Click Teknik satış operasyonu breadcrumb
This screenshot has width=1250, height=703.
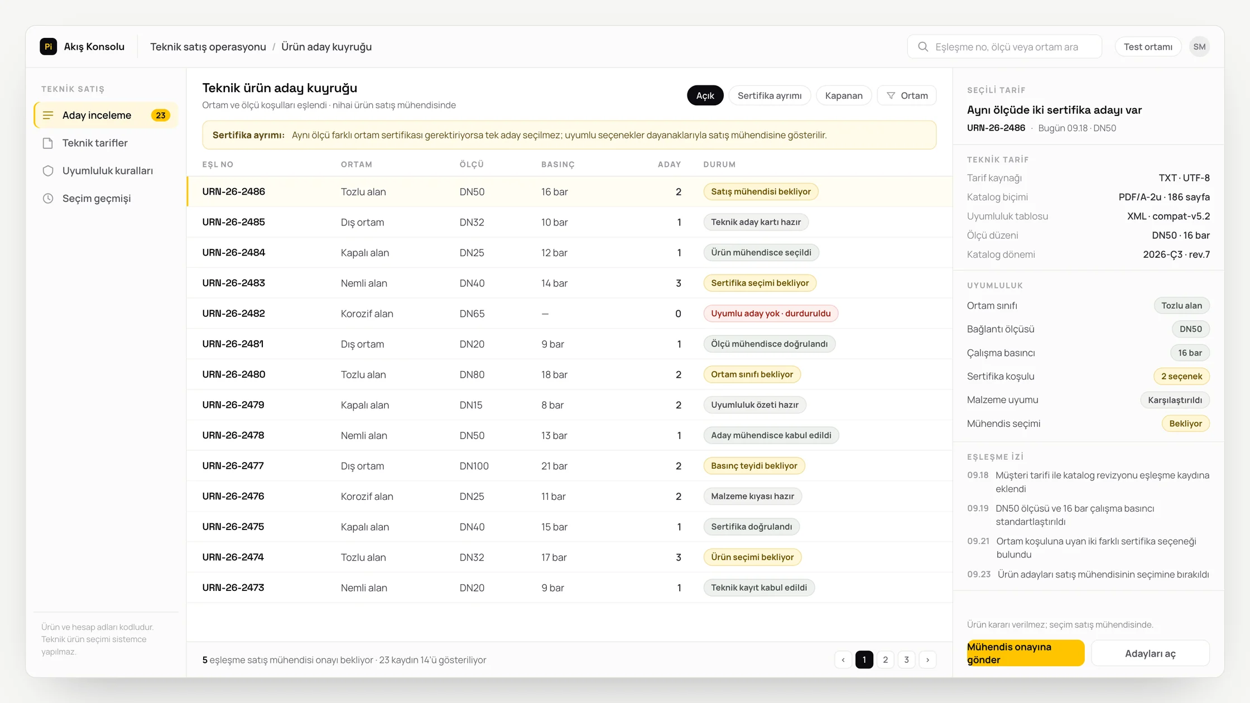[x=208, y=47]
